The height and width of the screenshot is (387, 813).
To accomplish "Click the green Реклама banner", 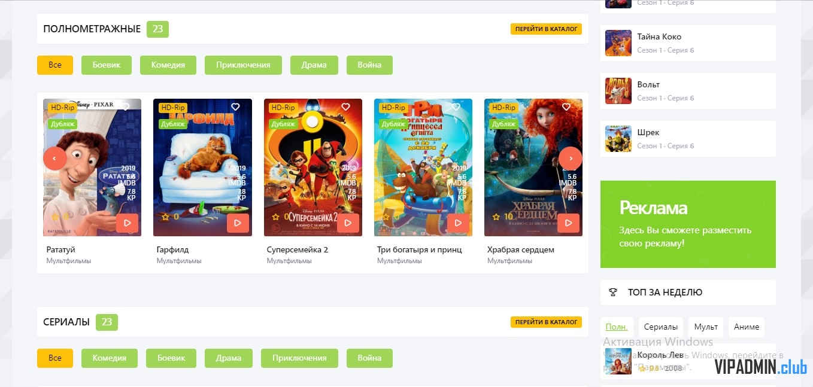I will [688, 224].
